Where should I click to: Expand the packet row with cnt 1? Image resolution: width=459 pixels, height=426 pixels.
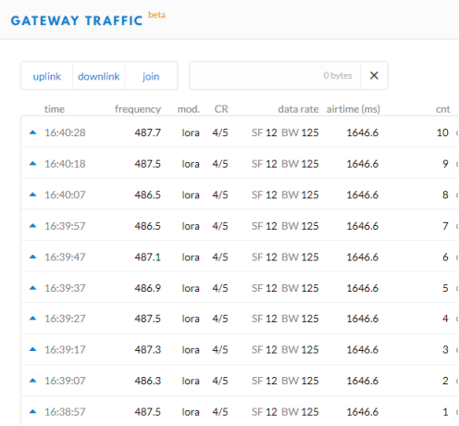coord(240,411)
